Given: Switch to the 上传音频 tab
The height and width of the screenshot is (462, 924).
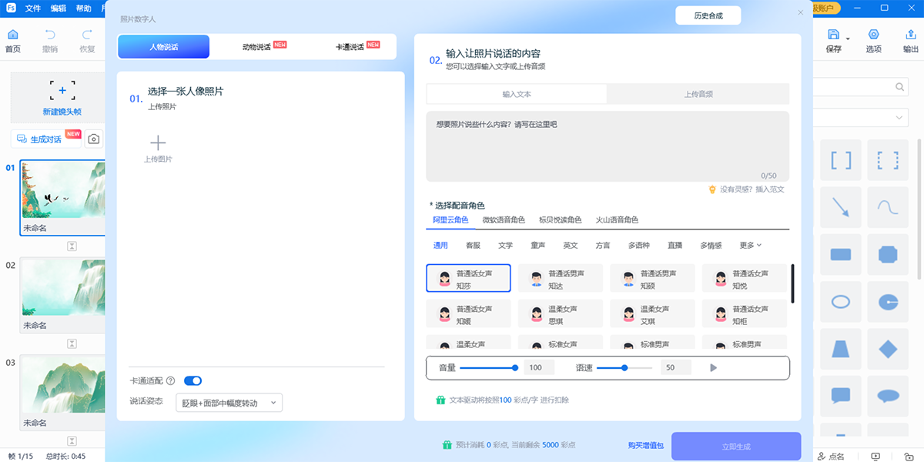Looking at the screenshot, I should point(698,92).
